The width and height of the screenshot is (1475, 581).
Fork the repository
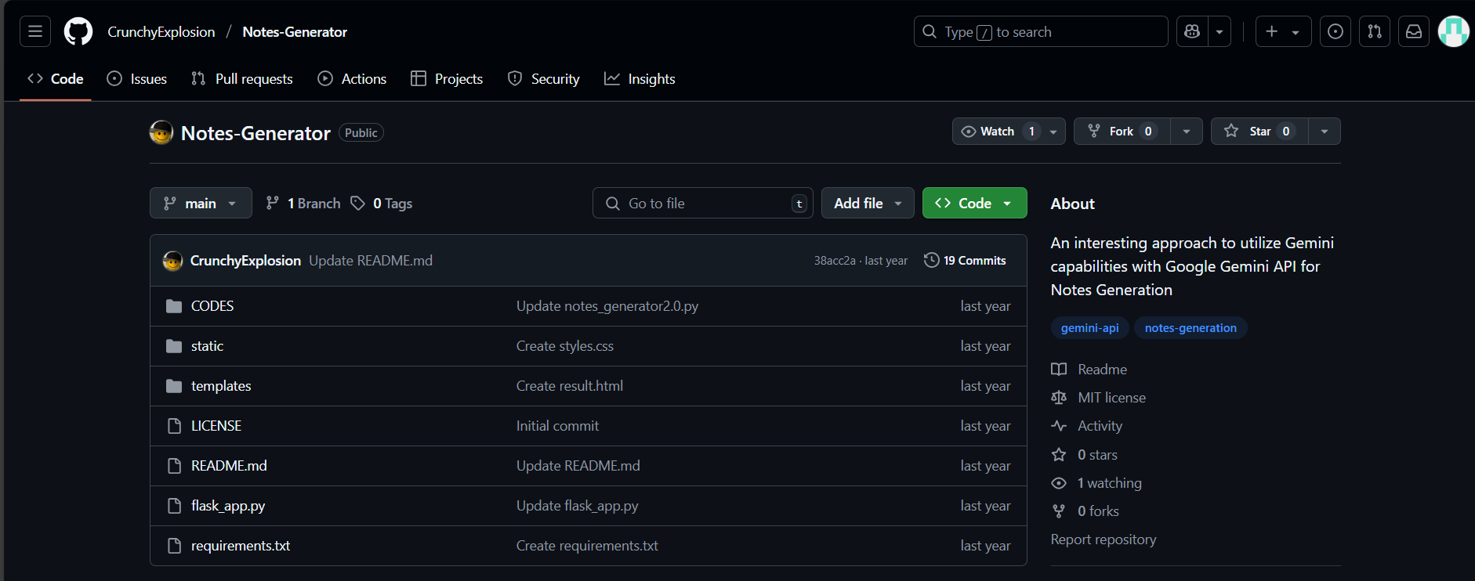(1122, 132)
